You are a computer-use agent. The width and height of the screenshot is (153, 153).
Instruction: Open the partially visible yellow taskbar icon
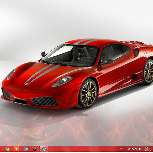click(0, 149)
